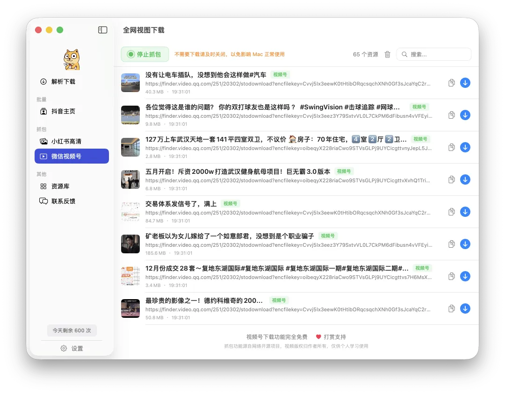
Task: Open 设置 with gear icon
Action: 72,348
